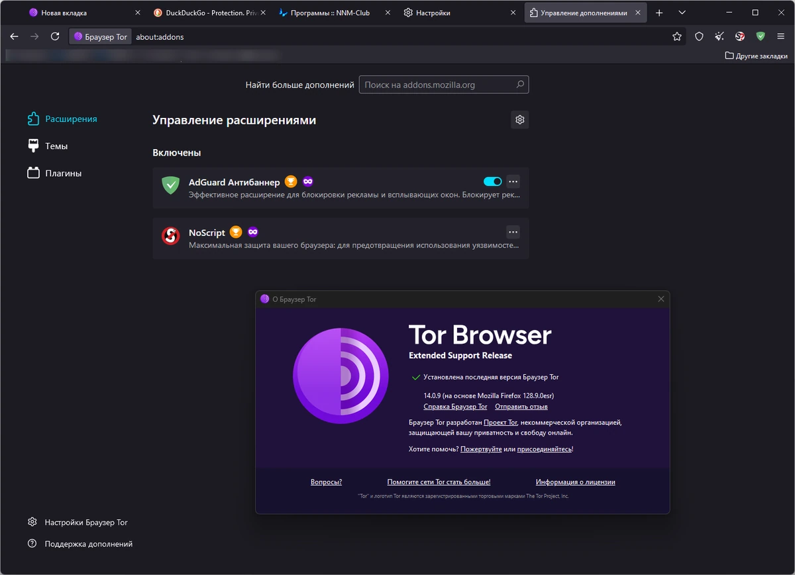Screen dimensions: 795x575
Task: Open extensions tools gear menu
Action: pyautogui.click(x=520, y=120)
